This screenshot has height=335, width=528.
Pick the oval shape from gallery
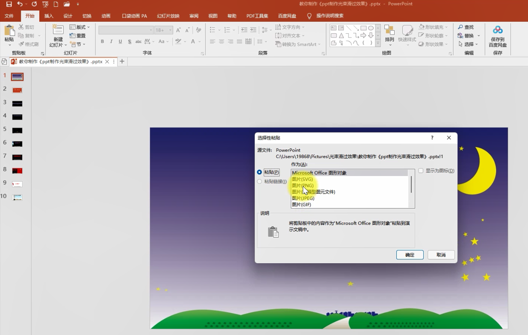click(x=371, y=28)
